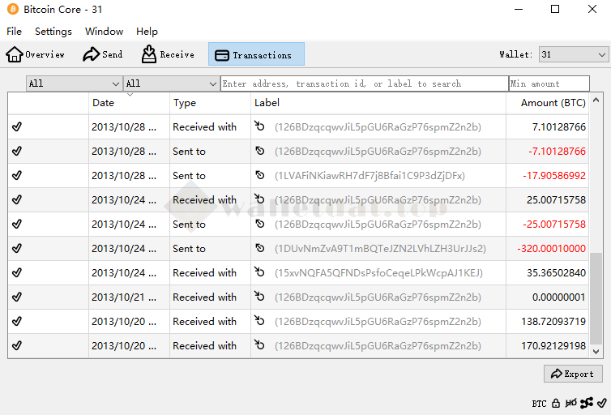This screenshot has width=611, height=415.
Task: Click the wallet encryption lock icon
Action: coord(556,403)
